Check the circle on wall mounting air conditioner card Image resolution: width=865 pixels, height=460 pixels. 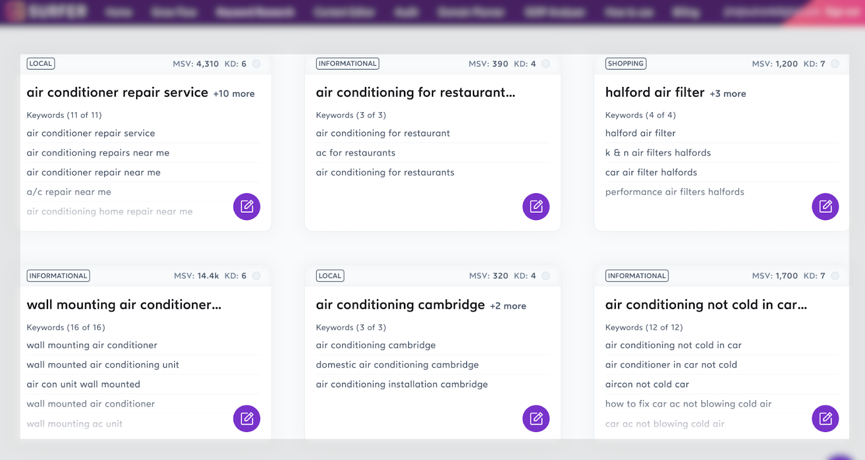click(x=257, y=276)
